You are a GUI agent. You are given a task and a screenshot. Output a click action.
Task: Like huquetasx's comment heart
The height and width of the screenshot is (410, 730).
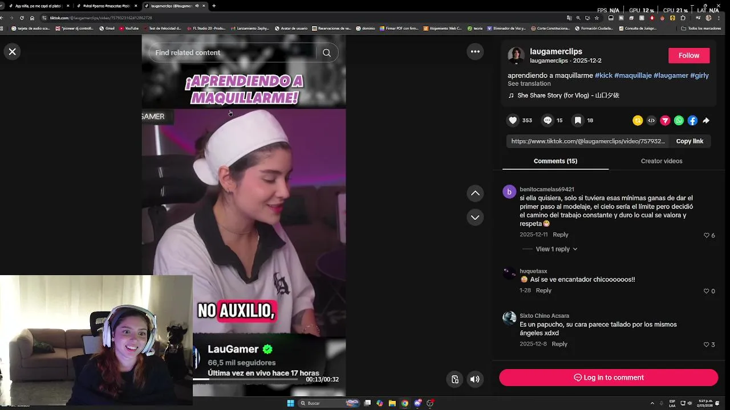tap(706, 291)
